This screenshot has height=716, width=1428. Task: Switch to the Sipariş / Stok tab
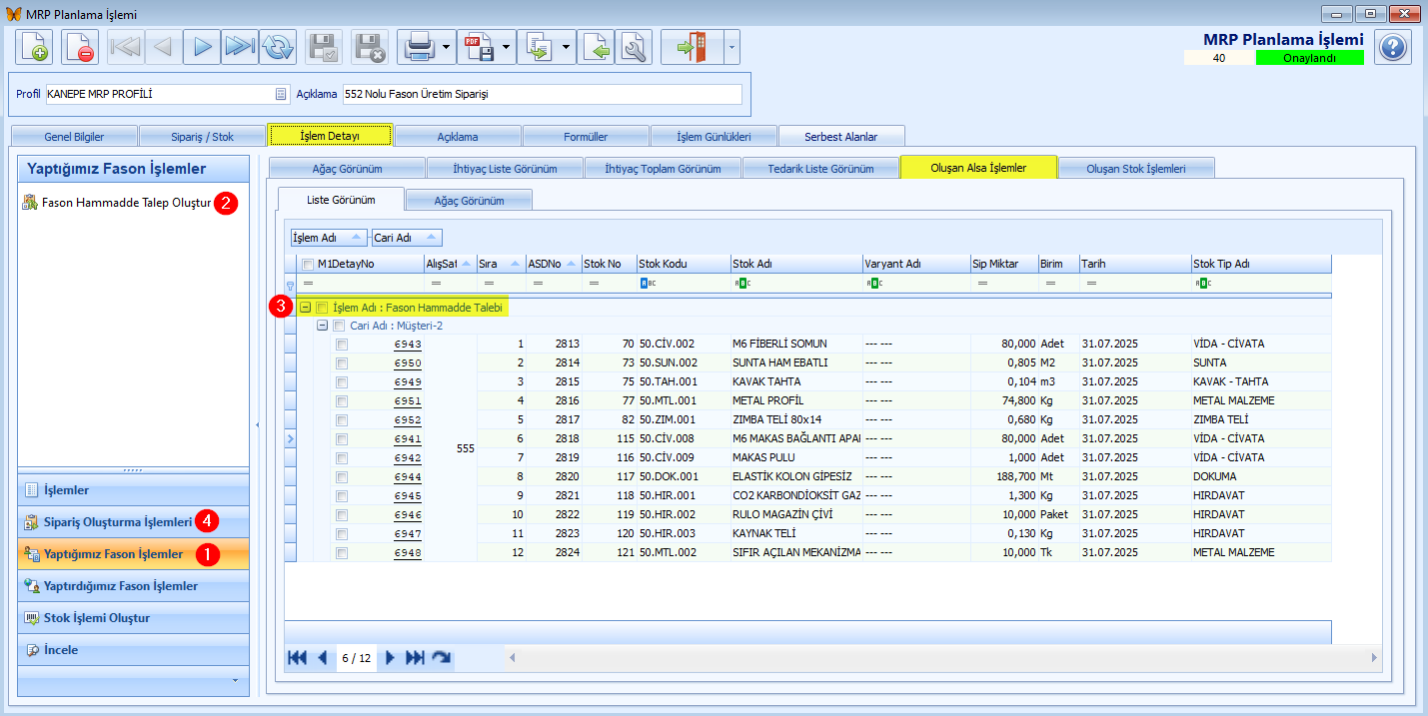tap(202, 136)
